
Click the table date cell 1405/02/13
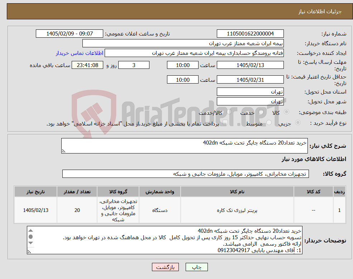(35, 210)
